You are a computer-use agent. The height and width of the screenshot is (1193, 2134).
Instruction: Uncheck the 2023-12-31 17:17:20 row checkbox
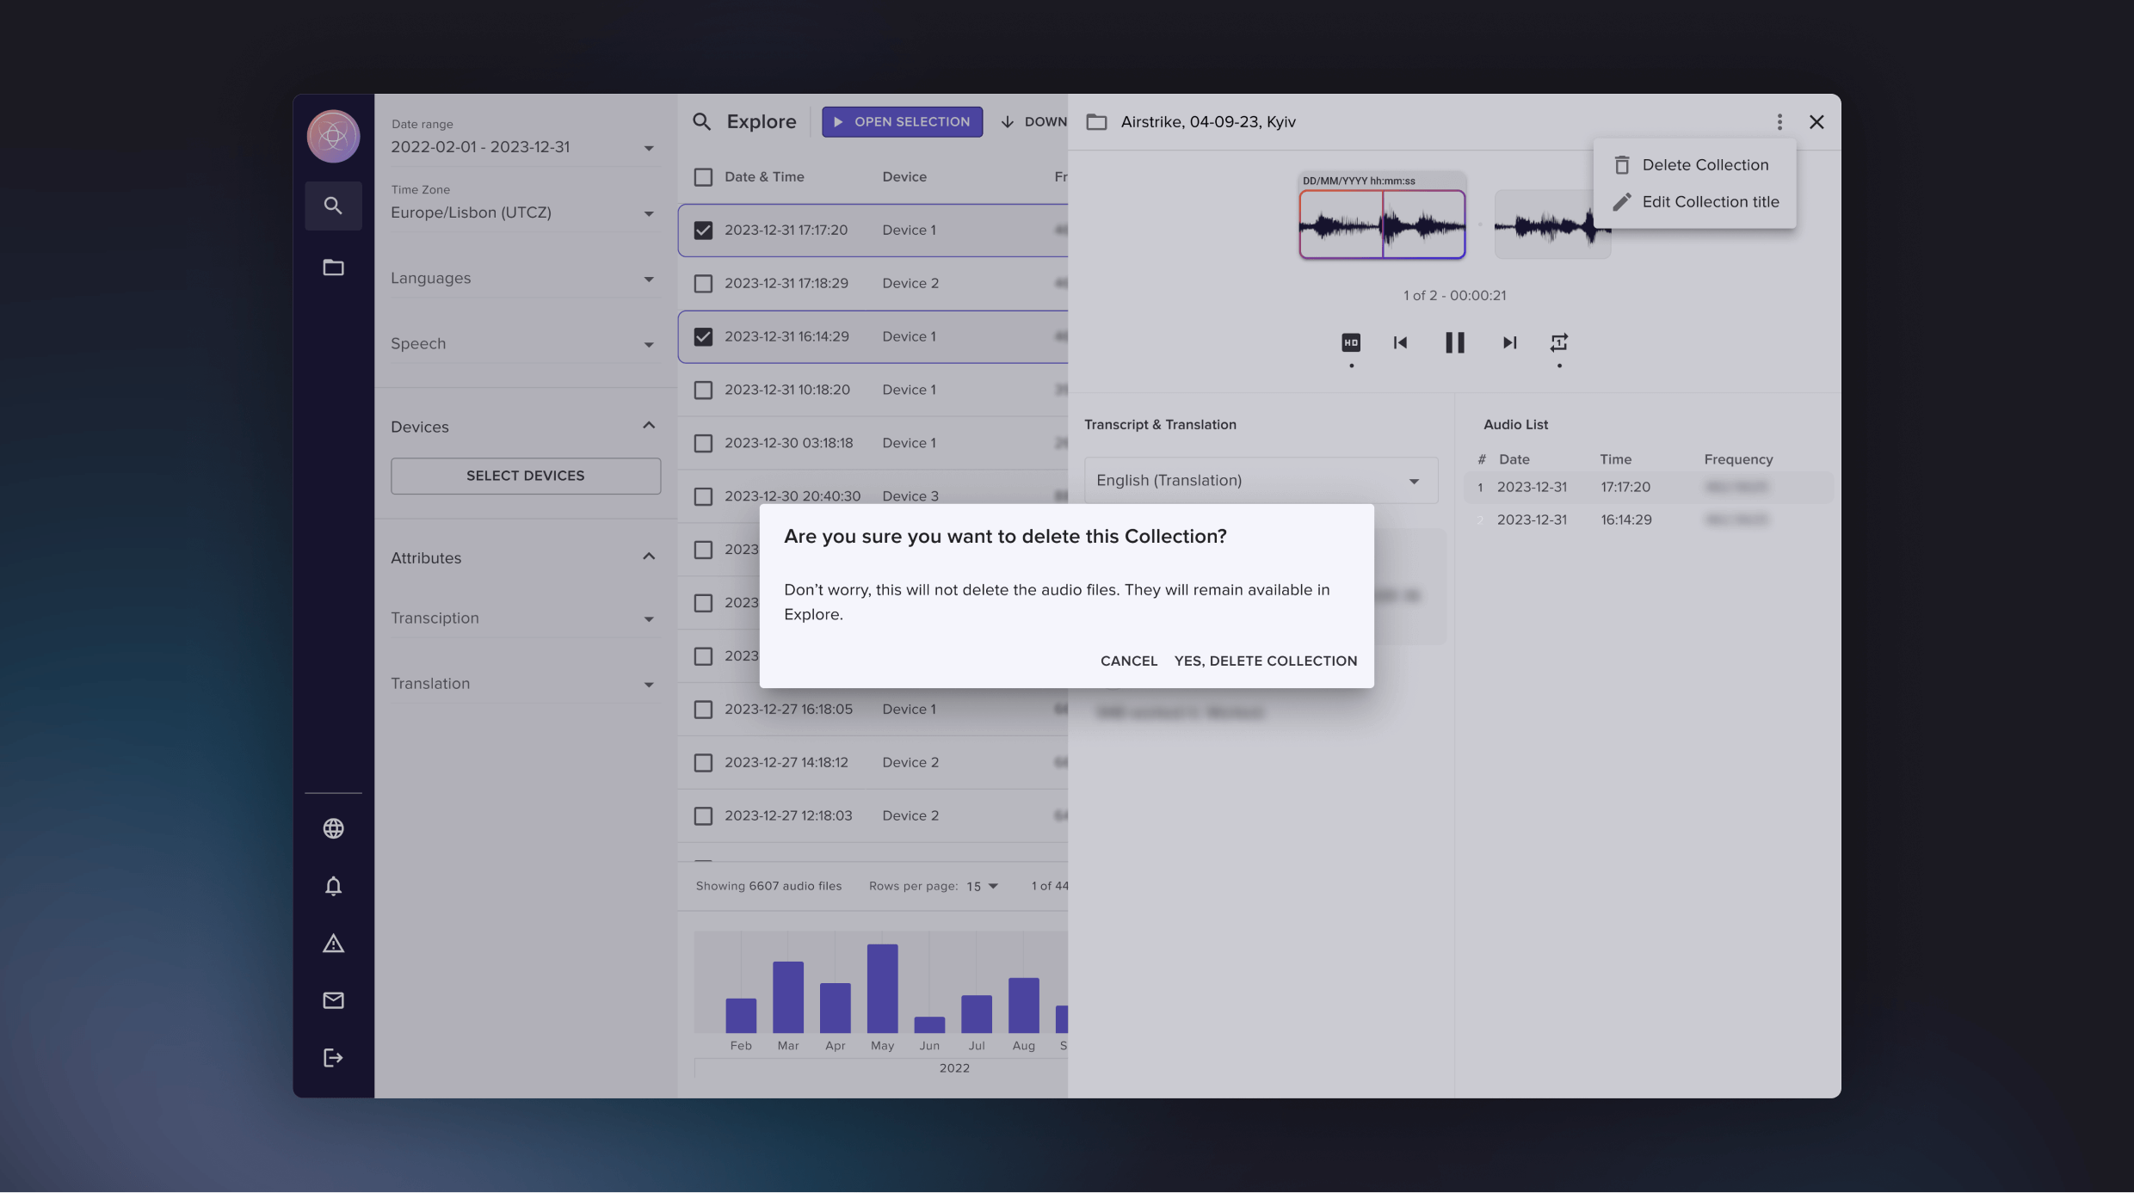[703, 230]
